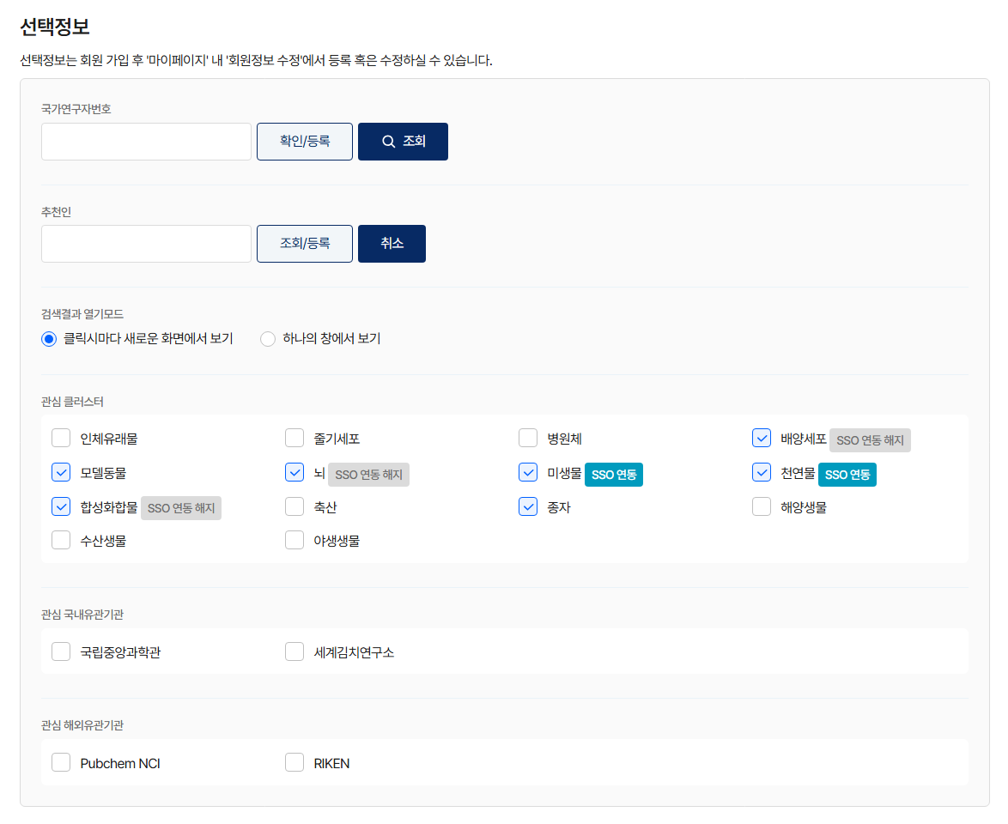1008x824 pixels.
Task: Check the 국립중앙과학관 checkbox
Action: tap(61, 651)
